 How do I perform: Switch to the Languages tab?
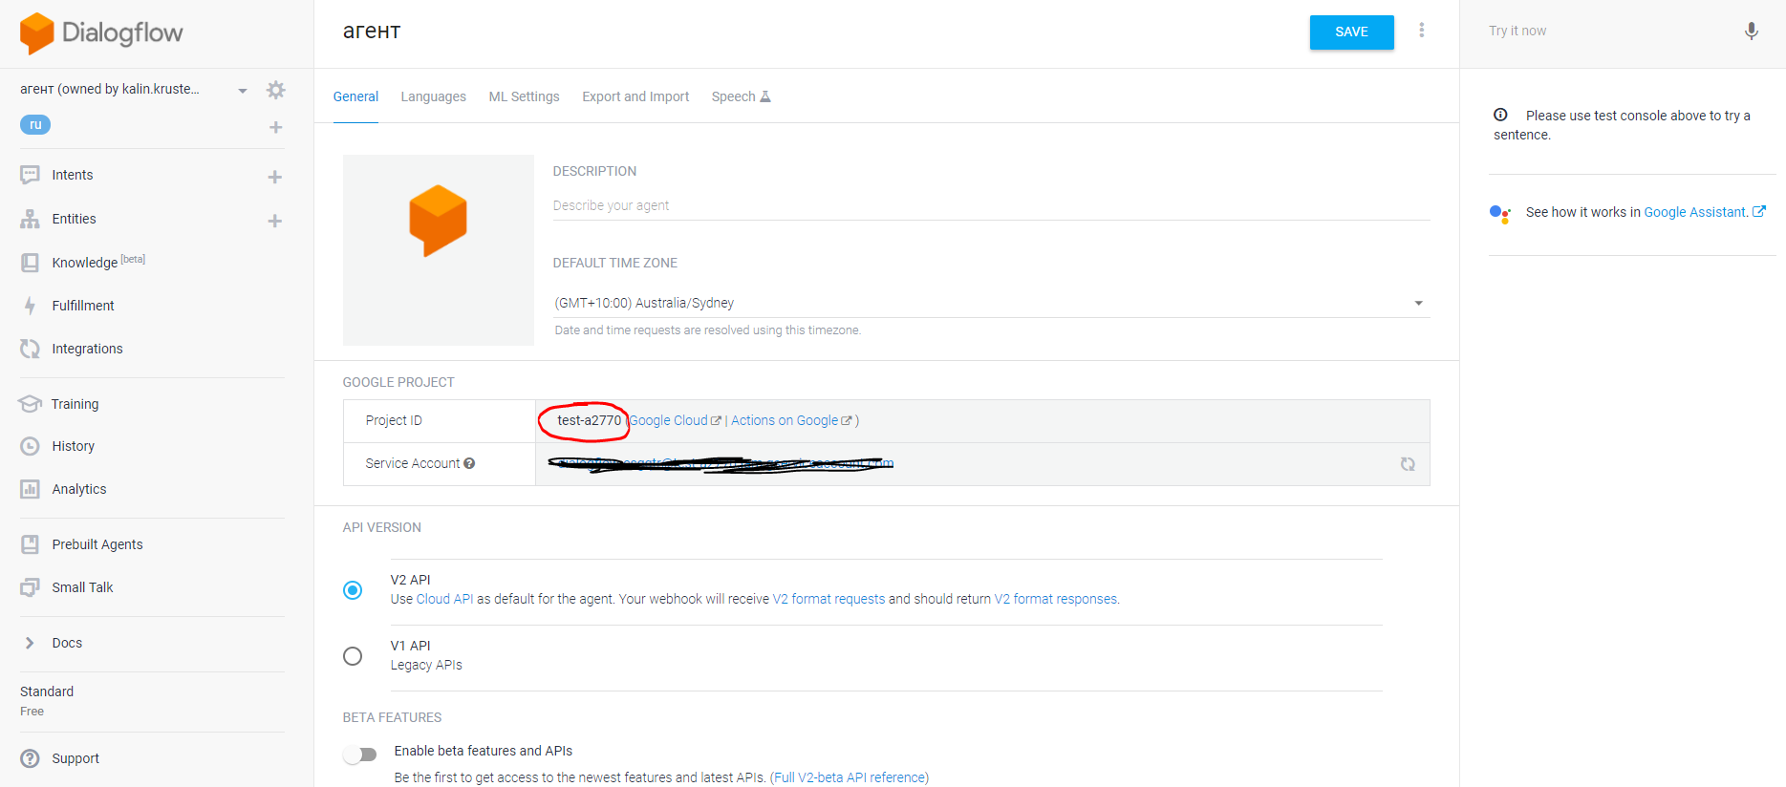[x=433, y=96]
